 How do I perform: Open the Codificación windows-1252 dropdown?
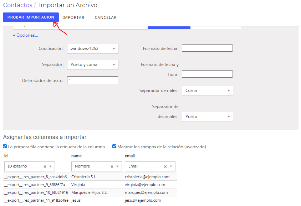[92, 49]
